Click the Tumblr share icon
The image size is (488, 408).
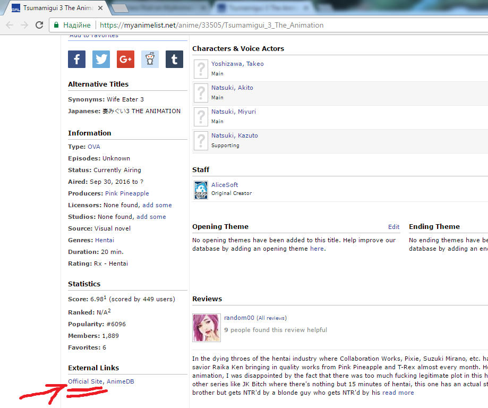pyautogui.click(x=174, y=59)
